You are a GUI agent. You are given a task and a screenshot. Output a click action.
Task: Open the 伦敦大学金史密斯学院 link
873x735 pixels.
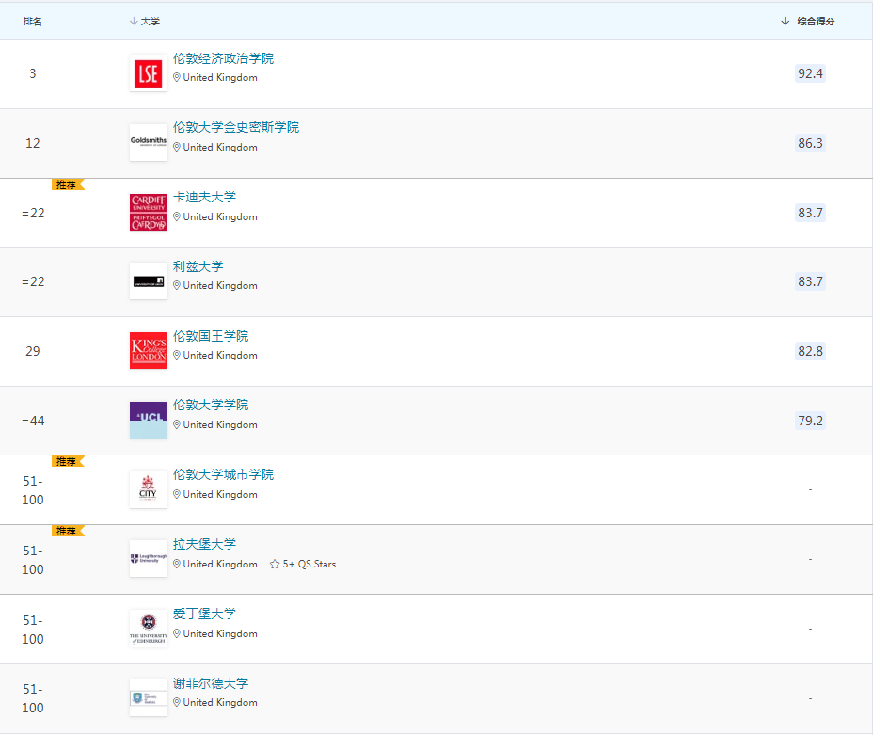coord(235,127)
